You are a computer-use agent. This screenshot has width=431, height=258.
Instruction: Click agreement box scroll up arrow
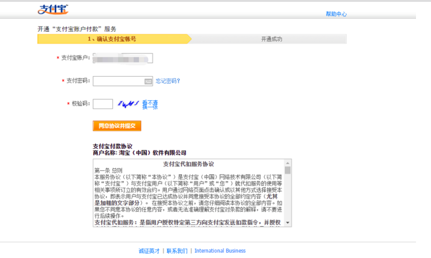point(288,163)
